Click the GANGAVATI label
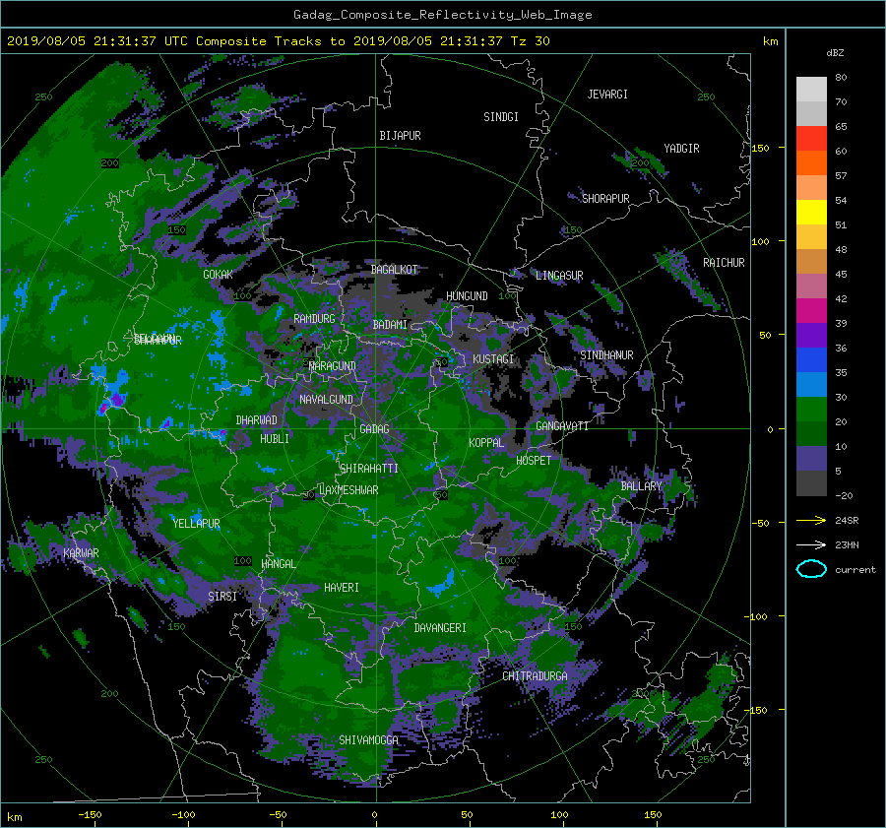 coord(562,426)
